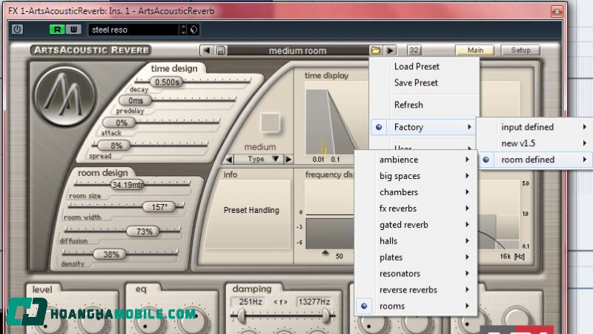Click the 32 bit-mode button
Image resolution: width=593 pixels, height=334 pixels.
click(414, 50)
